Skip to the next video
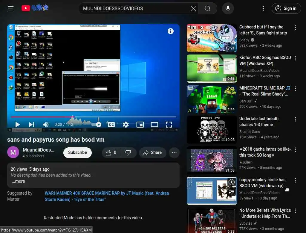 click(32, 124)
